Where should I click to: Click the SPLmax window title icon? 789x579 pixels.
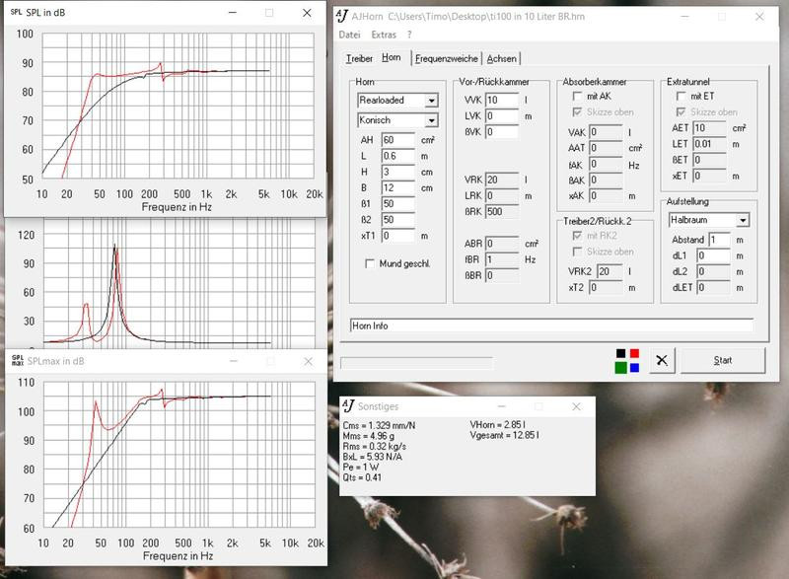(x=16, y=361)
